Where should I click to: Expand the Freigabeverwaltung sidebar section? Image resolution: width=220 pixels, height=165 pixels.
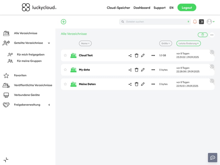49,105
